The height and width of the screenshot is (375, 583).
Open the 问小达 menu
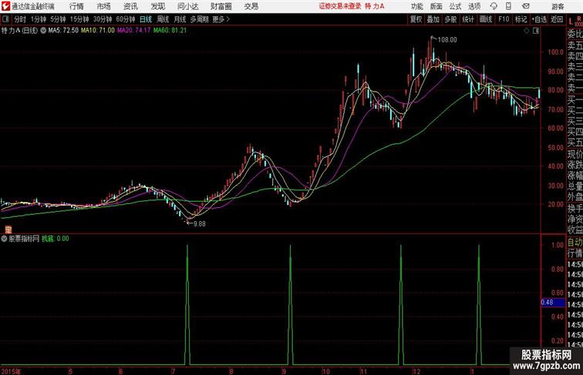coord(187,6)
